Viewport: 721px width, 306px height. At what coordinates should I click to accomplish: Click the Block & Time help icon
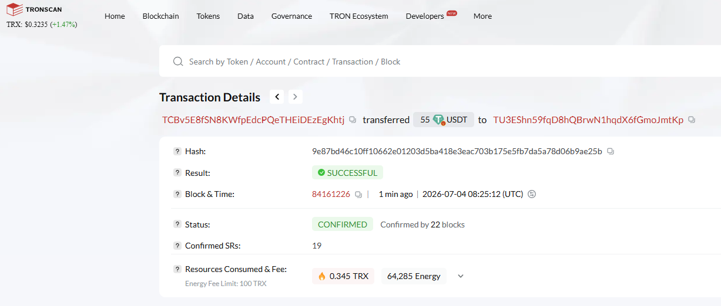tap(177, 194)
